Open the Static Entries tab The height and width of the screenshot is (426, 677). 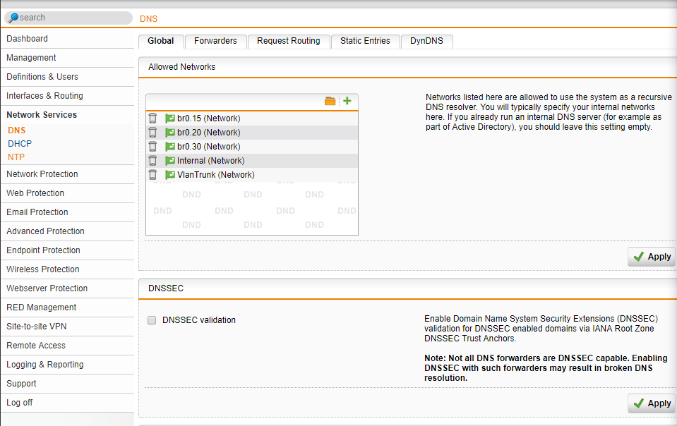[365, 41]
